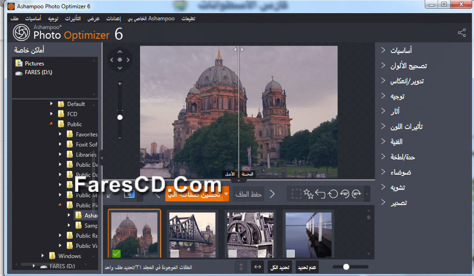The height and width of the screenshot is (276, 474).
Task: Check the machinery gears thumbnail's selection box
Action: [x=233, y=253]
